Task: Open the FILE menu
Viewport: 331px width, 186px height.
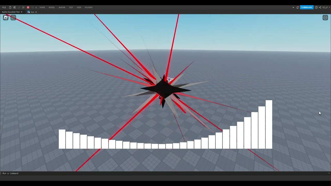Action: [4, 7]
